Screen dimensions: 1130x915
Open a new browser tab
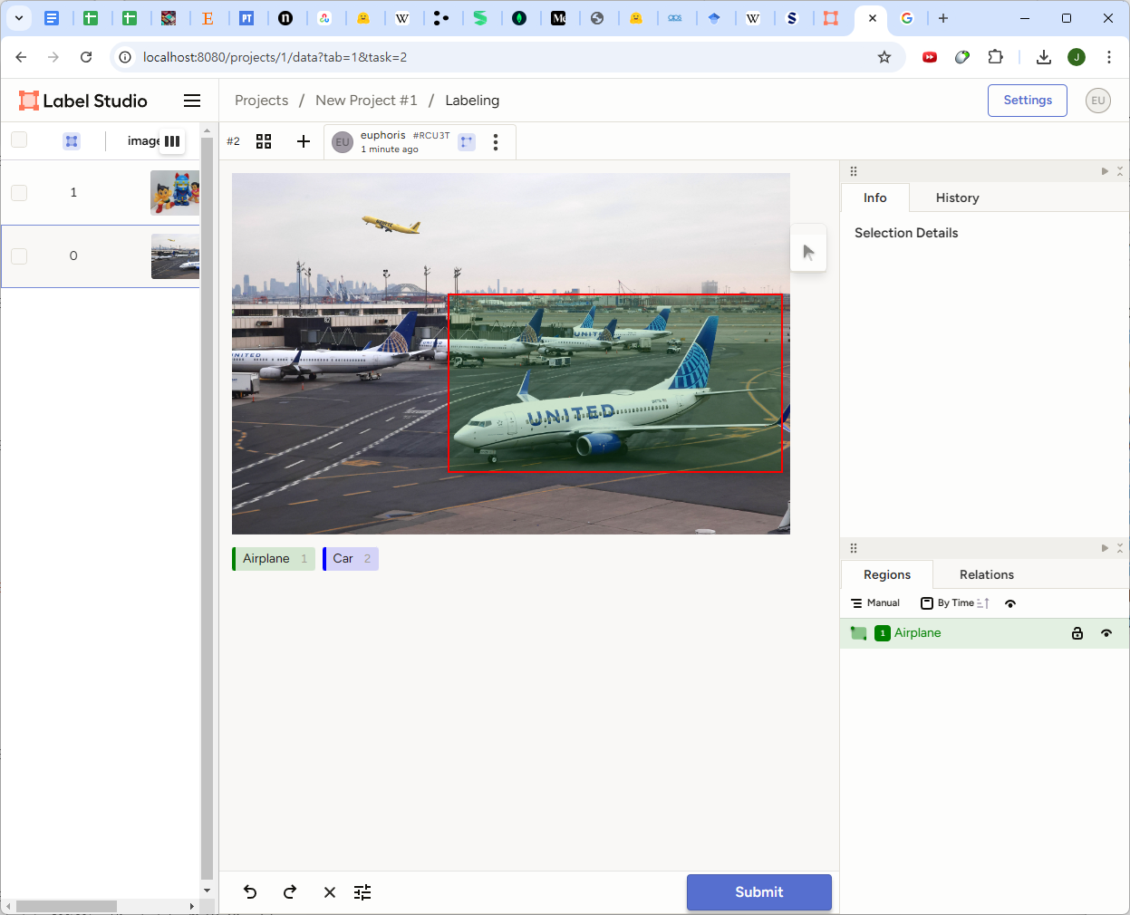tap(943, 18)
